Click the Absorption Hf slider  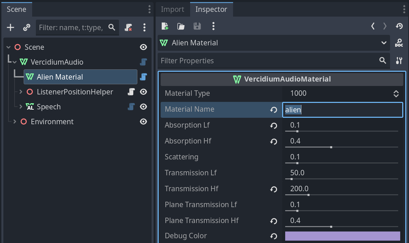(x=342, y=147)
